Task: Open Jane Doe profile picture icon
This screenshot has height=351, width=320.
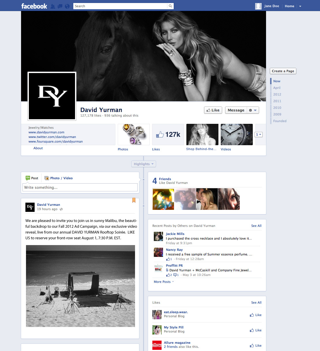Action: [259, 6]
